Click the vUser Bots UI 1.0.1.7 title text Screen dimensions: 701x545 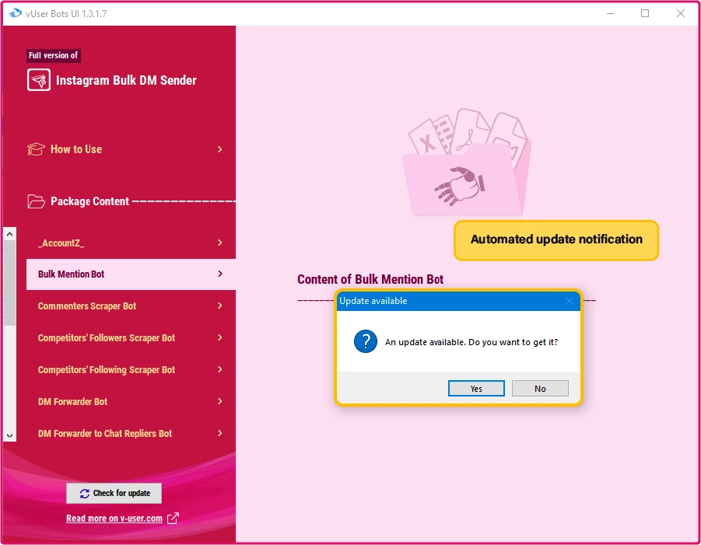coord(66,14)
